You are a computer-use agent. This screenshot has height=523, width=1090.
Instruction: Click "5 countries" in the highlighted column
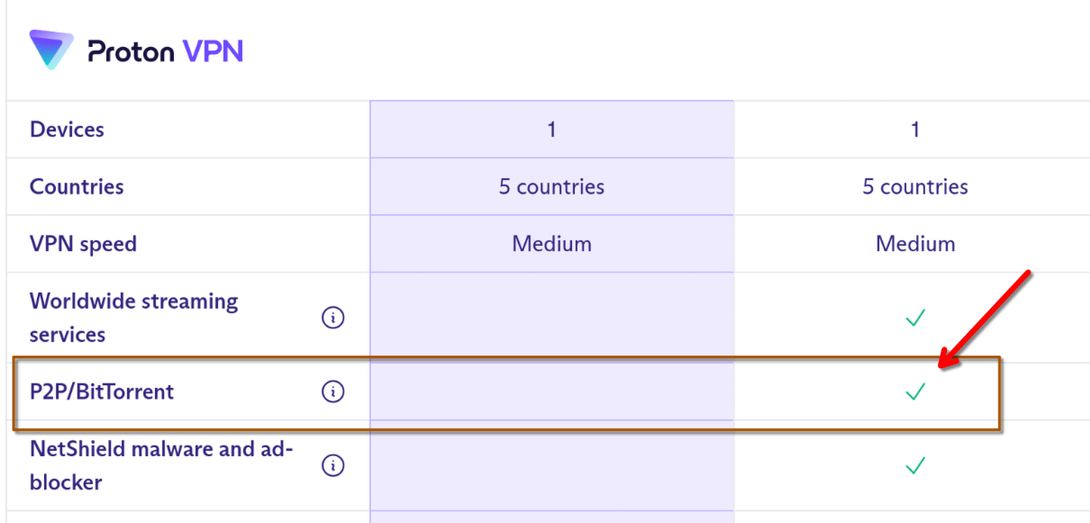552,187
